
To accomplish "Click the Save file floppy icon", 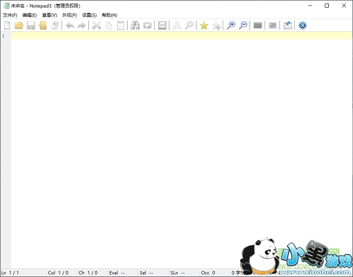I will 31,25.
